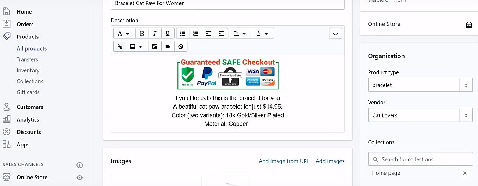Open the Online Store calendar icon
478x186 pixels.
point(469,25)
